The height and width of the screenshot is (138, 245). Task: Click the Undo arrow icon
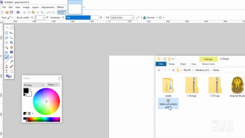tap(49, 12)
